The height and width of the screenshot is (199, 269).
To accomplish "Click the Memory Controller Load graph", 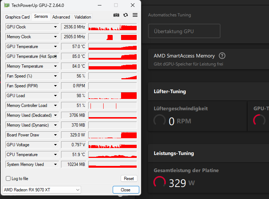I will coord(113,106).
